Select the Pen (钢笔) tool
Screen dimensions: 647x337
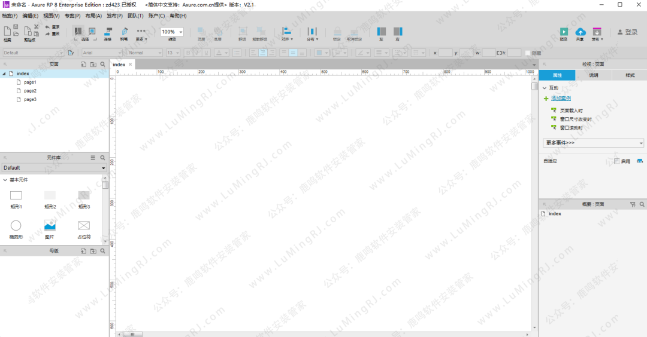pos(124,32)
